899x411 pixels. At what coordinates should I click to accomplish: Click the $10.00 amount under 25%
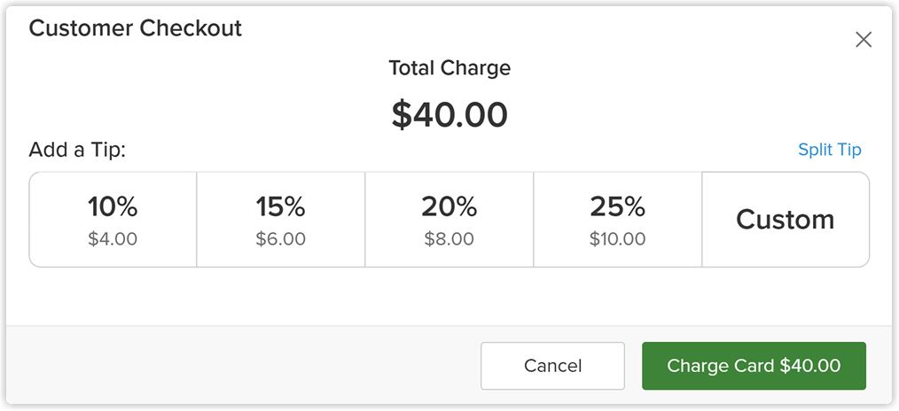(617, 238)
